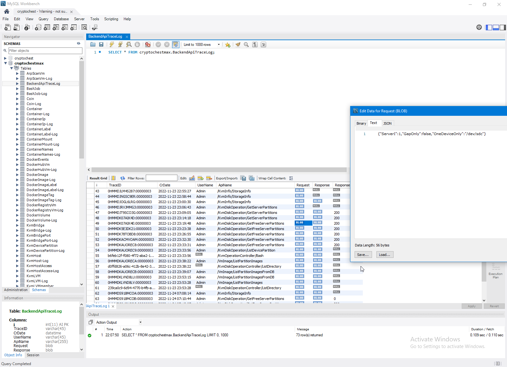Switch to Binary tab in BLOB editor
Viewport: 507px width, 367px height.
click(361, 123)
